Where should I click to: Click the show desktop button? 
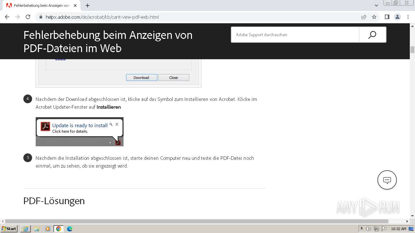click(411, 229)
